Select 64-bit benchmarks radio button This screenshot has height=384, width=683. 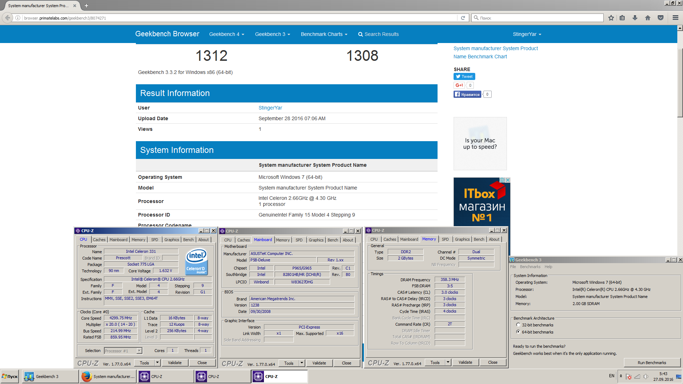(518, 332)
